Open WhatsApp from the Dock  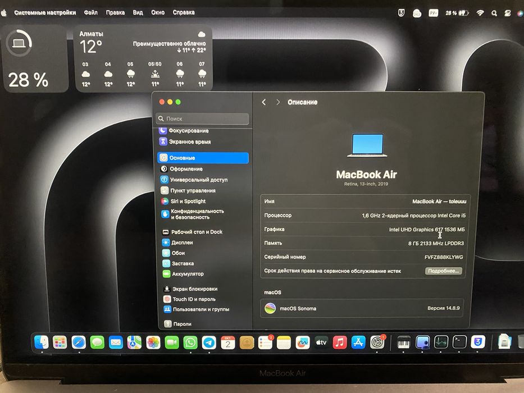pos(190,342)
